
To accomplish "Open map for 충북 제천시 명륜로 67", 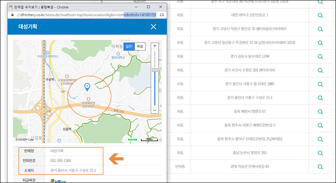I will point(320,112).
